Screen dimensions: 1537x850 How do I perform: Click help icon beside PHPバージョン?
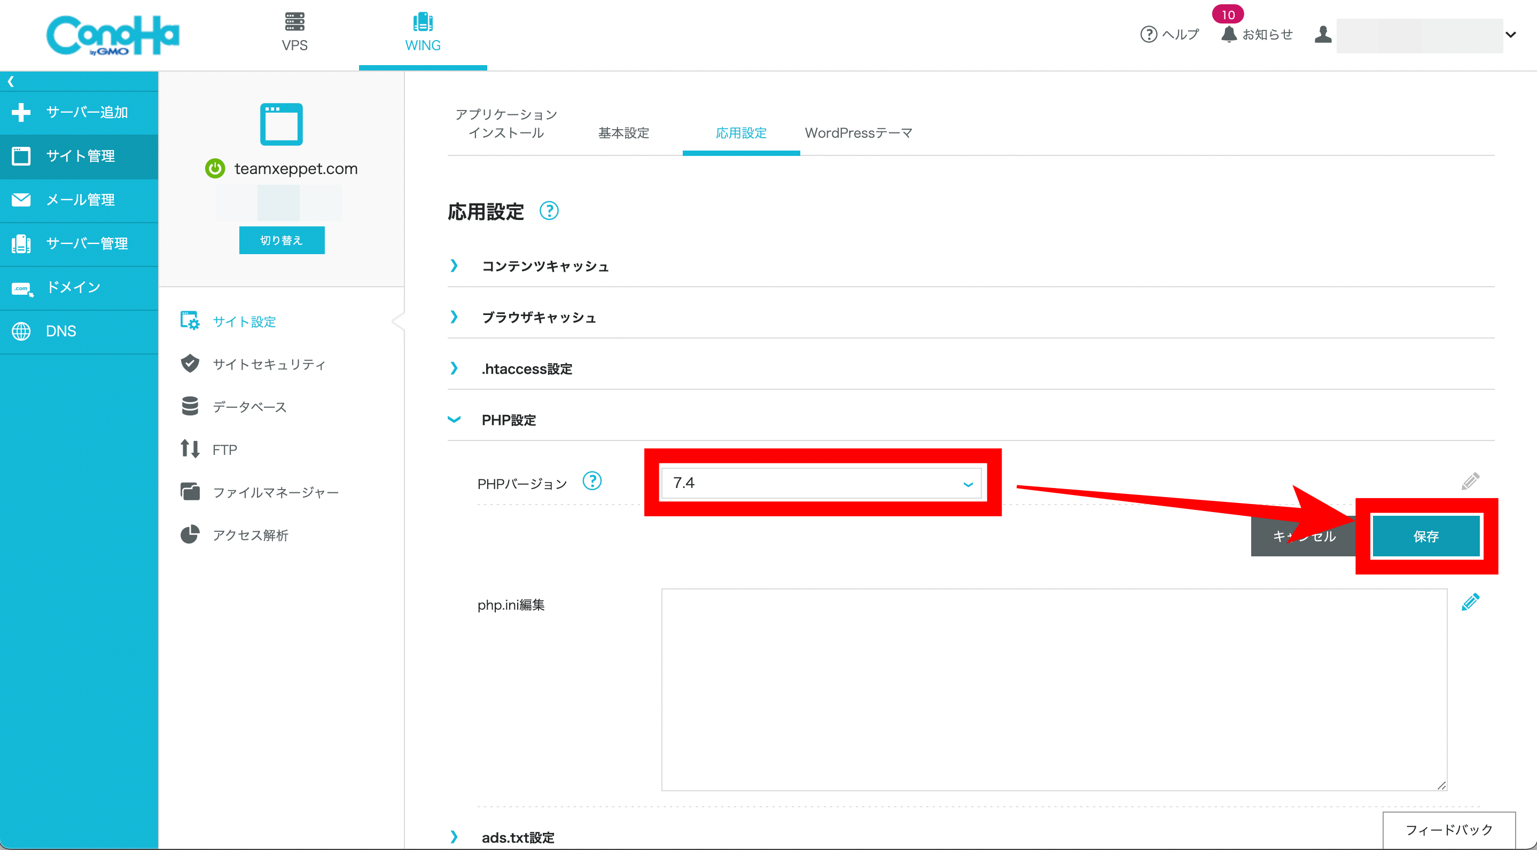point(592,481)
